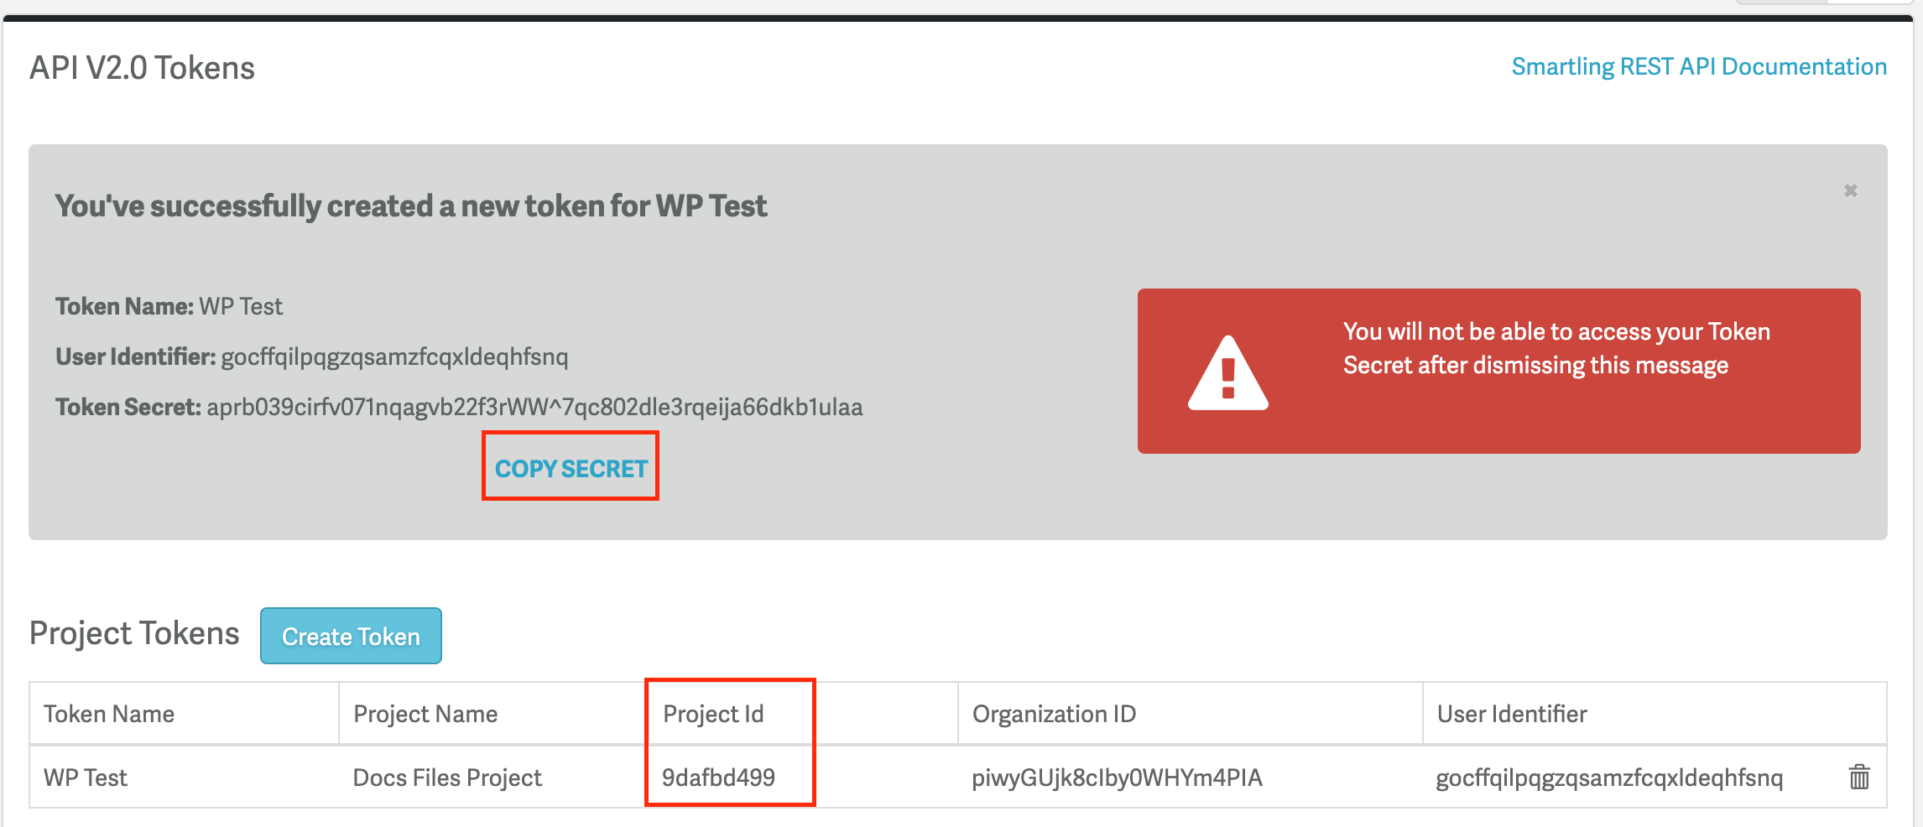Screen dimensions: 1923x827
Task: Delete the WP Test token with trash icon
Action: coord(1859,777)
